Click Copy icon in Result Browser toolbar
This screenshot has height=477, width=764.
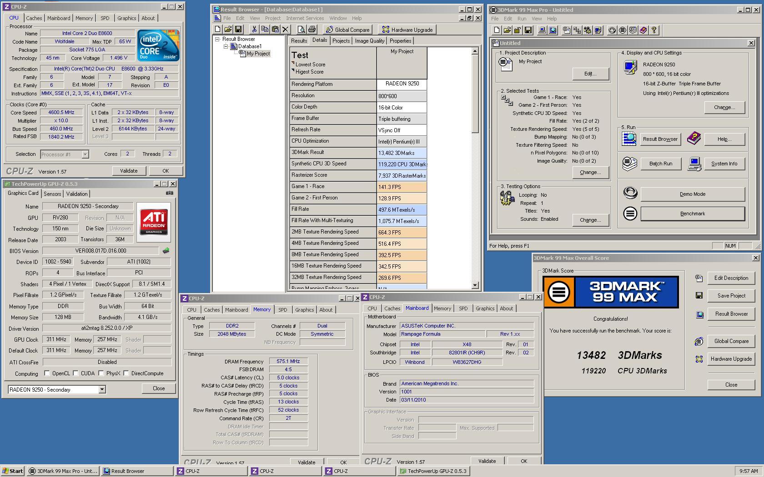[x=264, y=30]
